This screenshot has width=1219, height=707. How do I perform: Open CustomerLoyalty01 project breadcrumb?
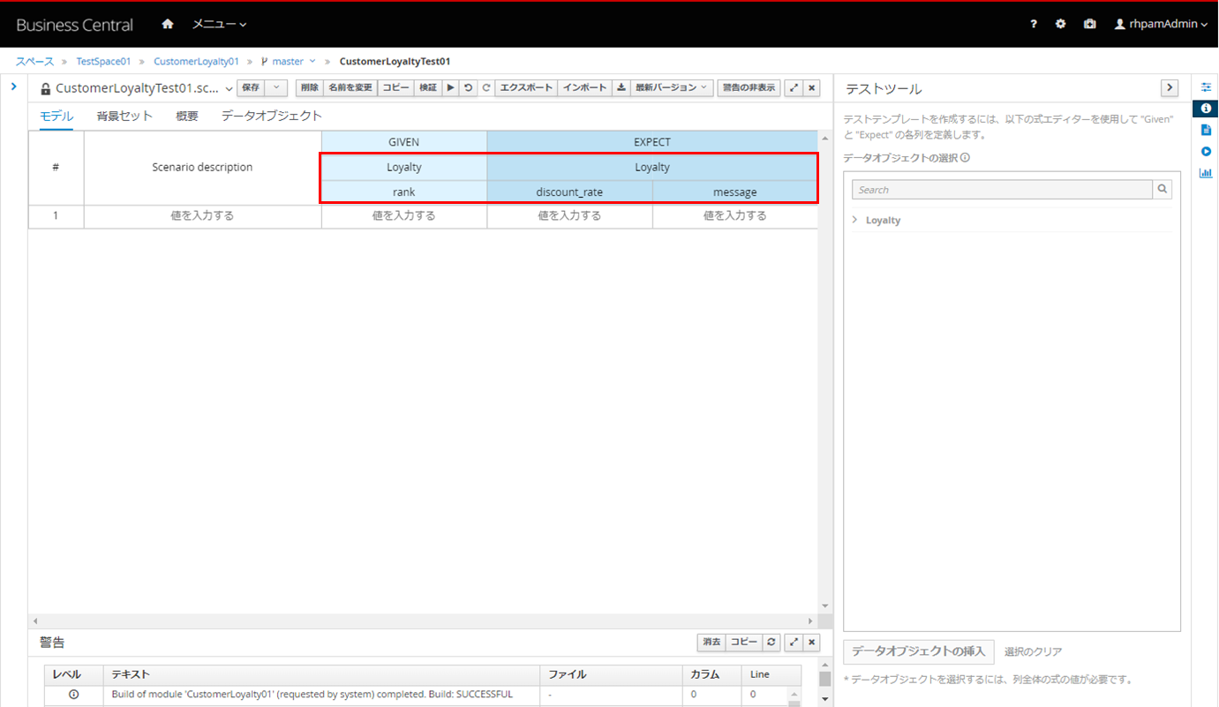[196, 62]
